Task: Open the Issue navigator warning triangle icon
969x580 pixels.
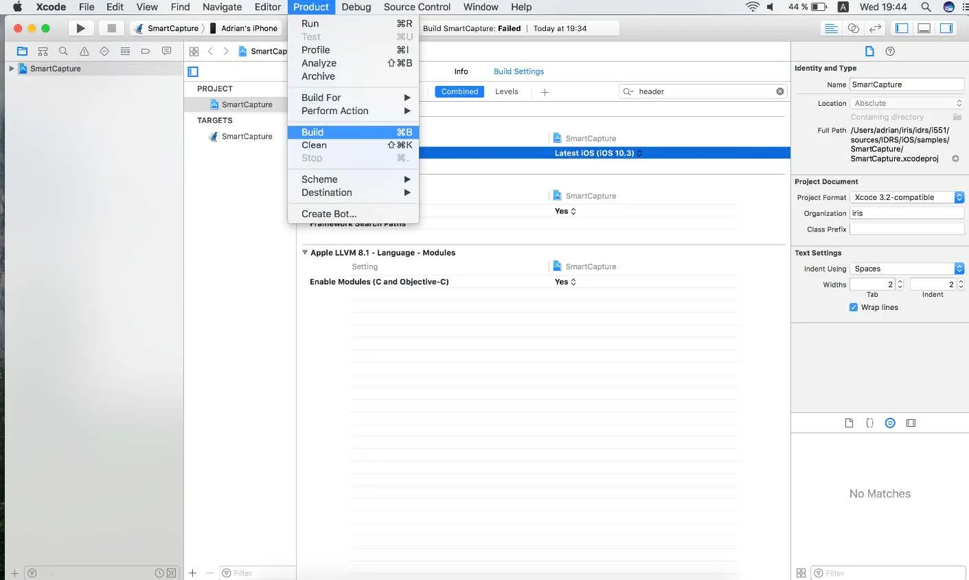Action: point(84,52)
